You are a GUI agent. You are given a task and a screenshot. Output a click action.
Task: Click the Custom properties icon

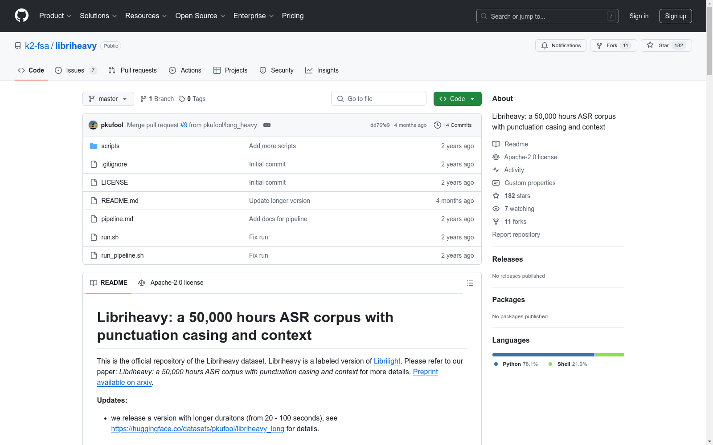click(x=496, y=183)
